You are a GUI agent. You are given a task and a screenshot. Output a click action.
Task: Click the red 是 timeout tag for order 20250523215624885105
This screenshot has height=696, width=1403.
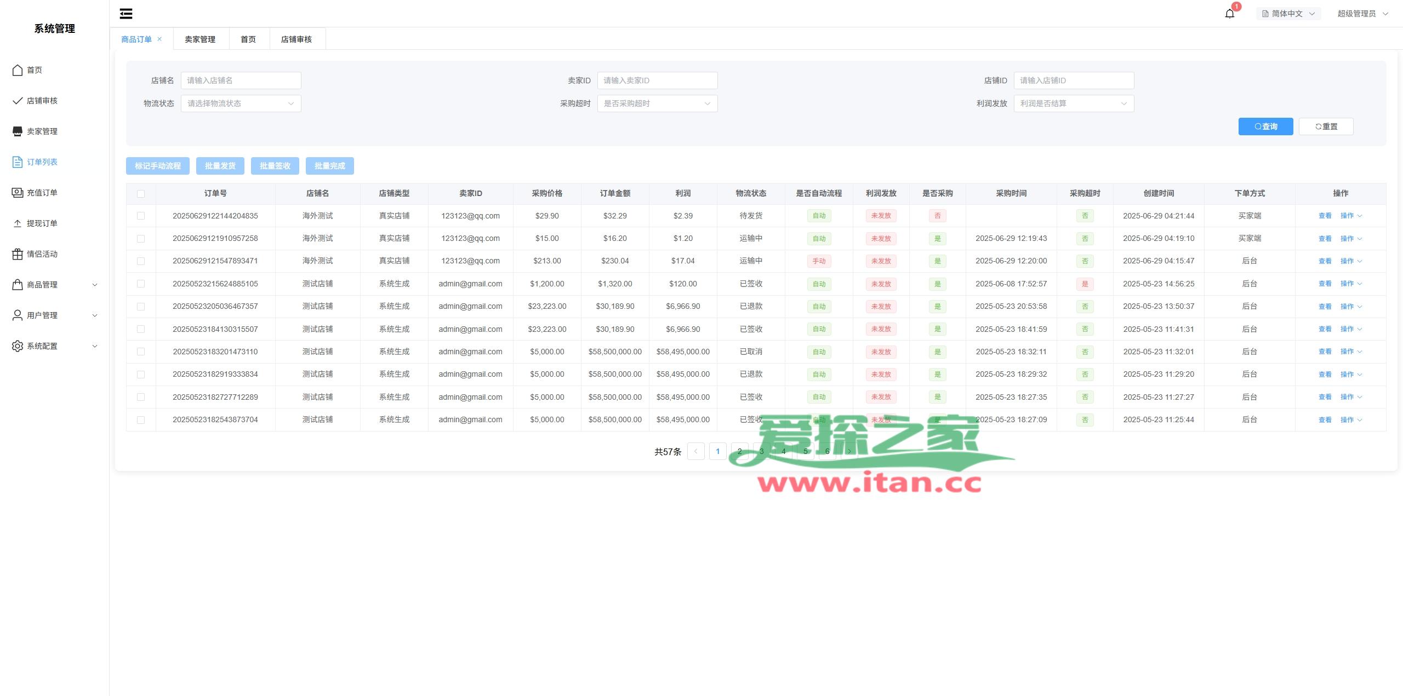1085,284
